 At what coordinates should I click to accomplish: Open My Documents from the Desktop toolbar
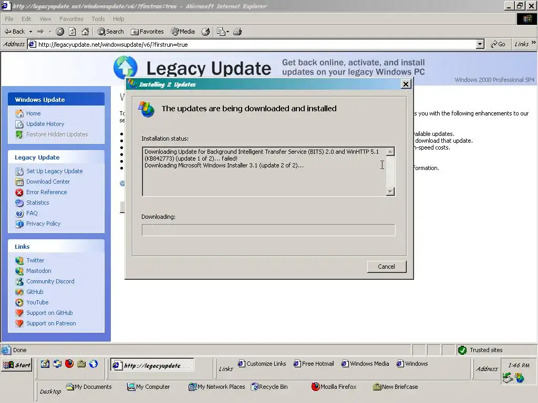coord(89,387)
